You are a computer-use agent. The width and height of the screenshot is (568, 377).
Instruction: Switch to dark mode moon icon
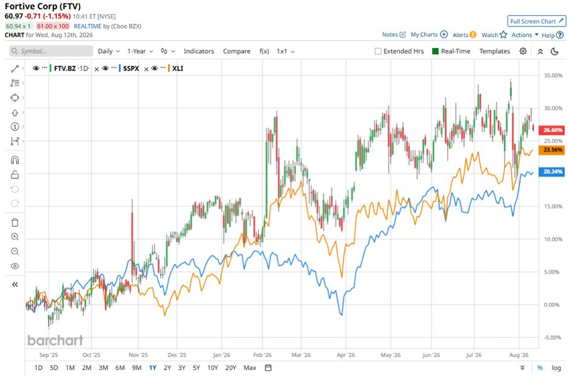(x=555, y=51)
